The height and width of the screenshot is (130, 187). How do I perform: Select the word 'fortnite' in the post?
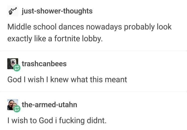pyautogui.click(x=67, y=38)
